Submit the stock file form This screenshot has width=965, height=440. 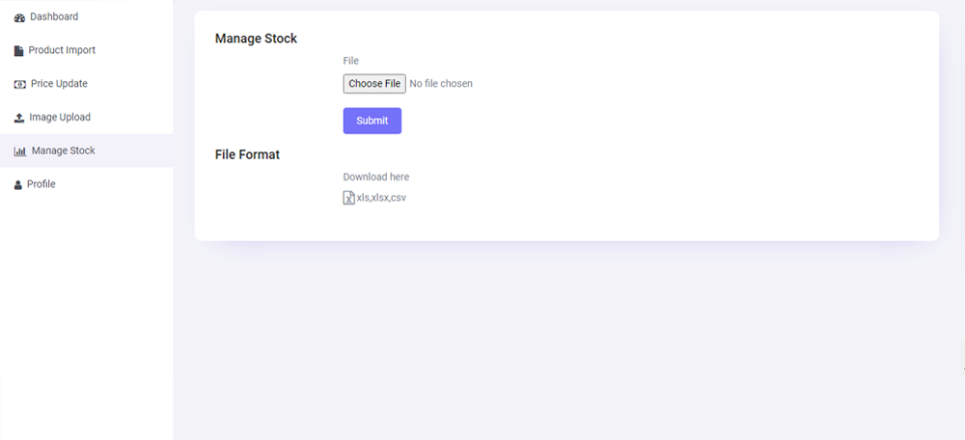click(x=372, y=121)
